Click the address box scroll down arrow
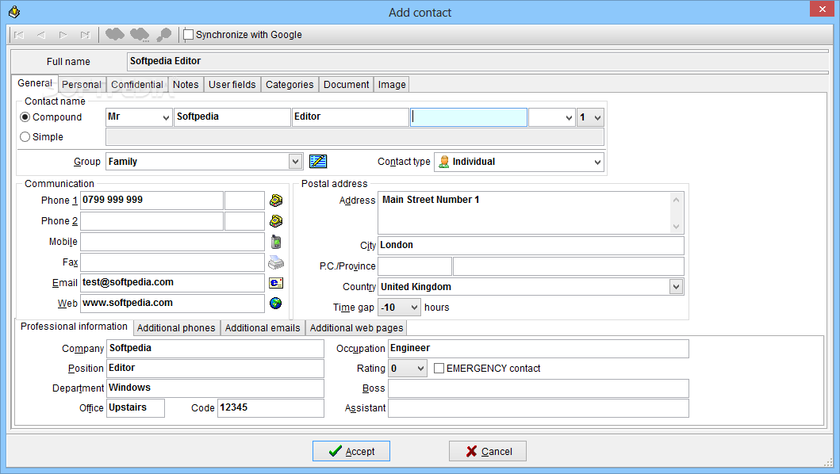 (676, 226)
